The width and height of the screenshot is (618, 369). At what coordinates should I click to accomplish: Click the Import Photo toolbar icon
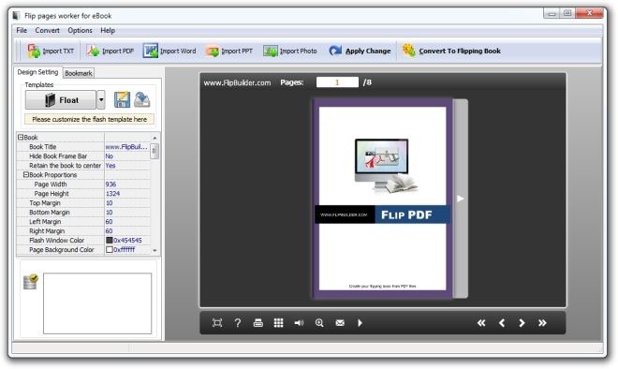[x=271, y=51]
